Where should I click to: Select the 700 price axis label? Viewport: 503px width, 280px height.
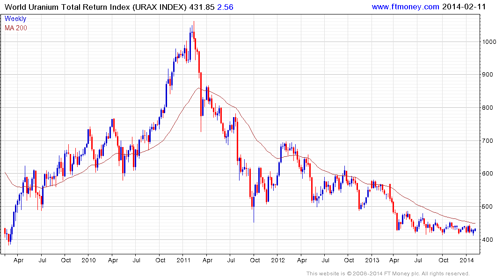click(488, 140)
